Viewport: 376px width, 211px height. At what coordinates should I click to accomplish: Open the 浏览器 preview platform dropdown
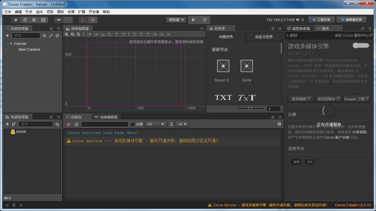pos(176,20)
